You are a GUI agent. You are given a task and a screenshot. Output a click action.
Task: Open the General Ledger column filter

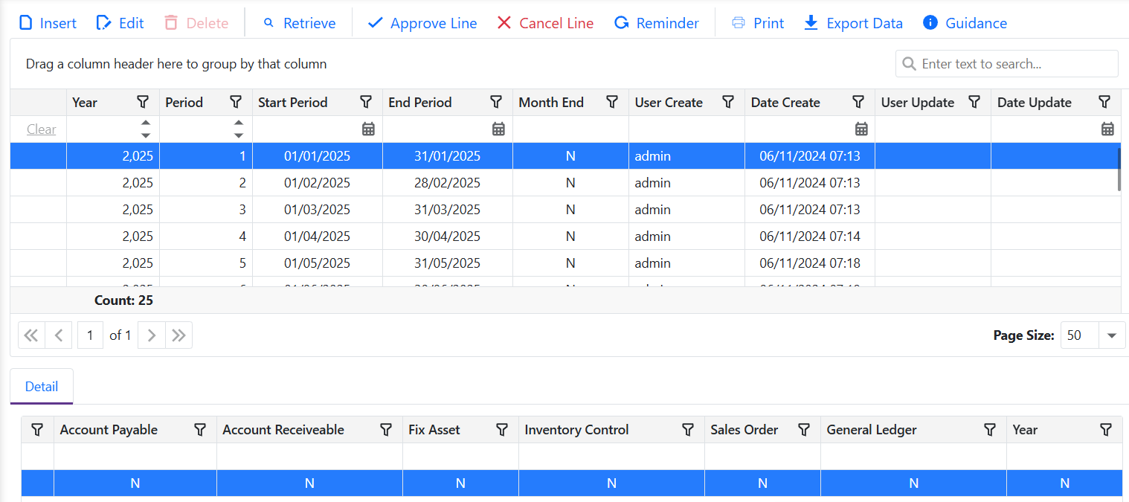pos(990,429)
